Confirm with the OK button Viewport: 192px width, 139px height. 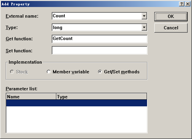(x=171, y=16)
